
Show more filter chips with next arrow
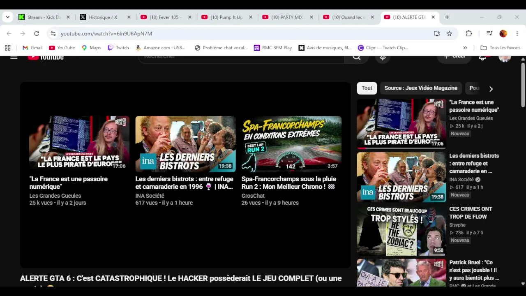pyautogui.click(x=491, y=88)
